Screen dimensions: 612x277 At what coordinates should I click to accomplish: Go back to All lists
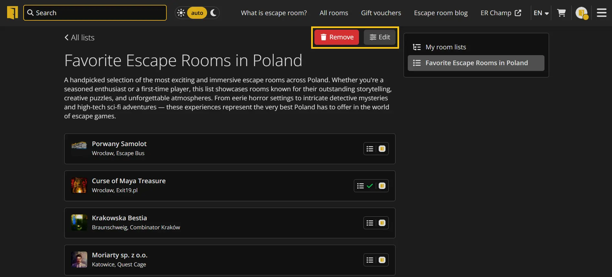(79, 38)
